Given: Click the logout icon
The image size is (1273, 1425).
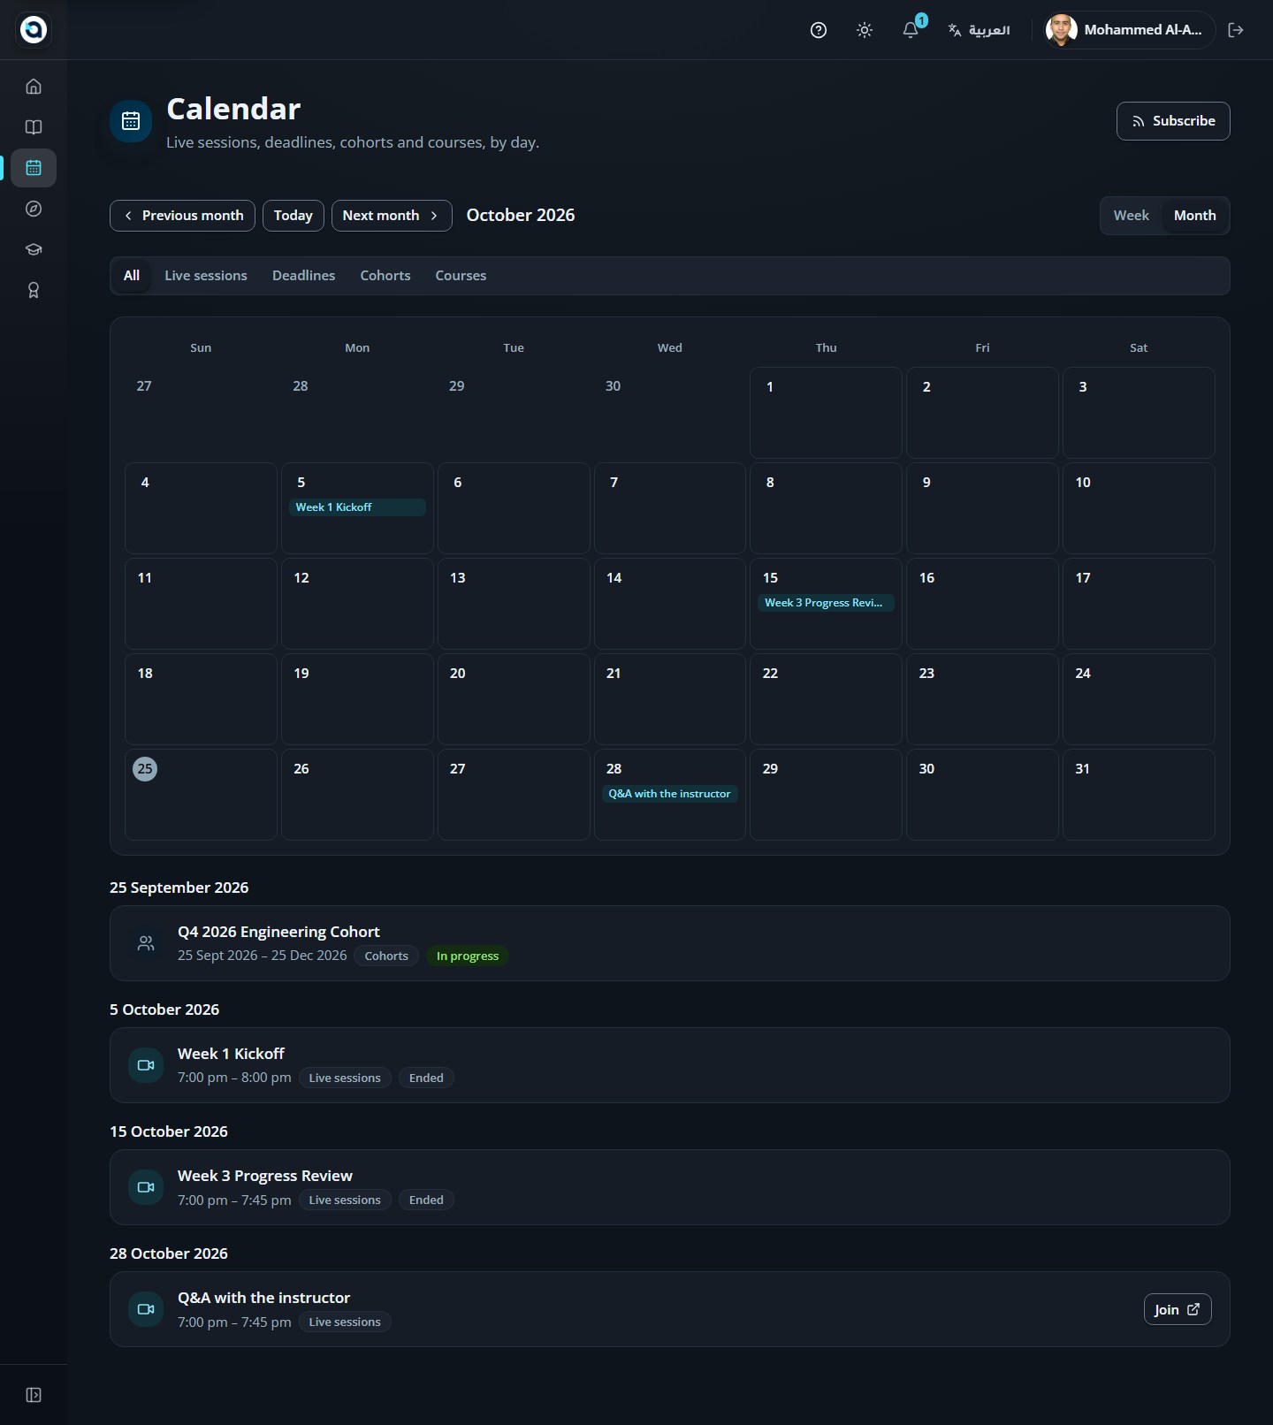Looking at the screenshot, I should [1236, 30].
